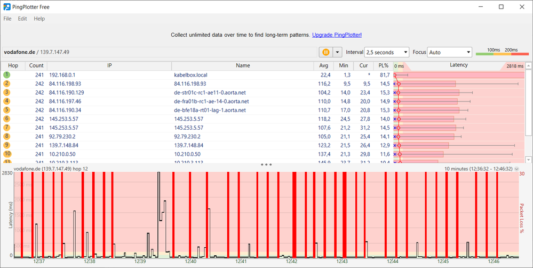Click the green hop 1 circle icon
Screen dimensions: 533x268
pyautogui.click(x=7, y=75)
